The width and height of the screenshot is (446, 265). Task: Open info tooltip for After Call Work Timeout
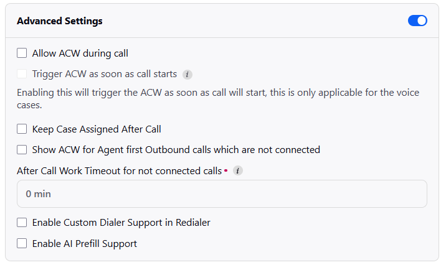pos(238,170)
